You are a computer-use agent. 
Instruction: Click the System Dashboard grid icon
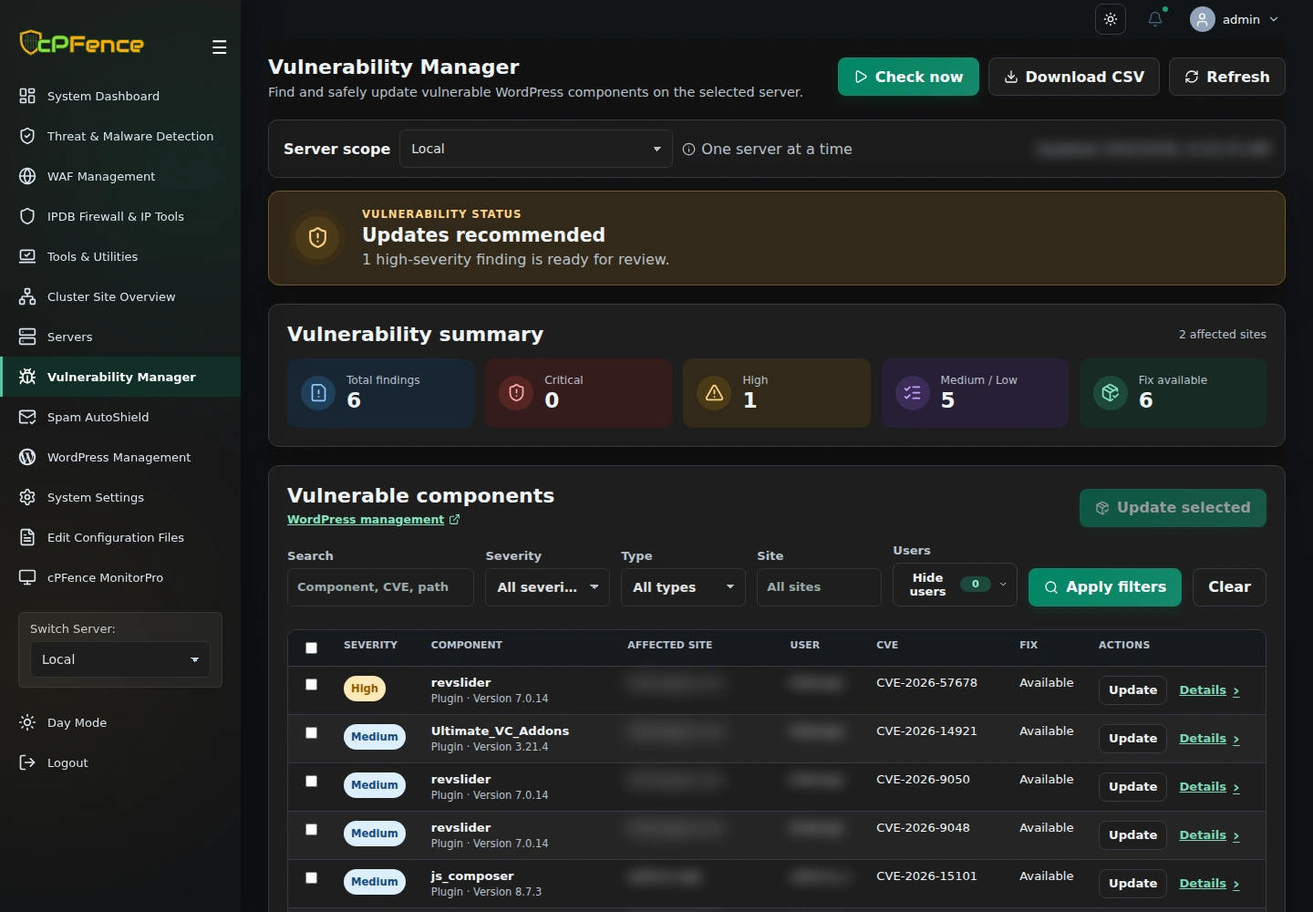tap(27, 96)
